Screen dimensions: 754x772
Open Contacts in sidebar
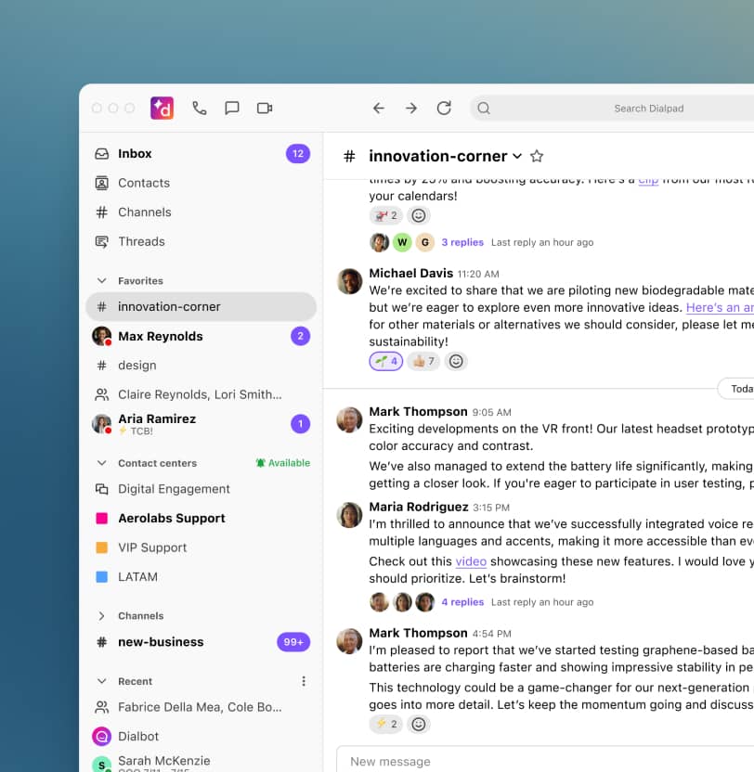[201, 183]
